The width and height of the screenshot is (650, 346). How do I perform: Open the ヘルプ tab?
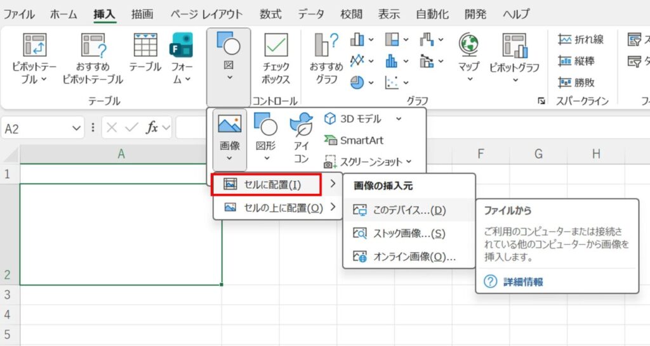(516, 14)
